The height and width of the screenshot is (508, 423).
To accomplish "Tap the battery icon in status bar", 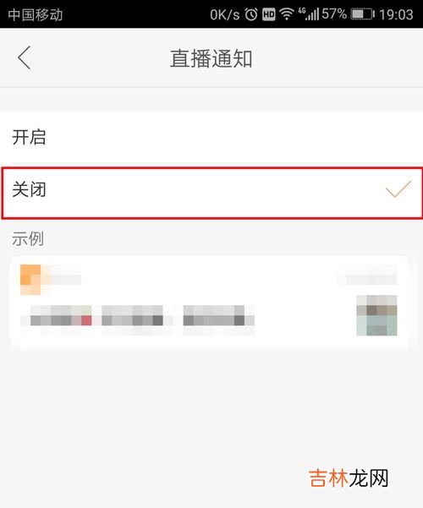I will click(362, 14).
